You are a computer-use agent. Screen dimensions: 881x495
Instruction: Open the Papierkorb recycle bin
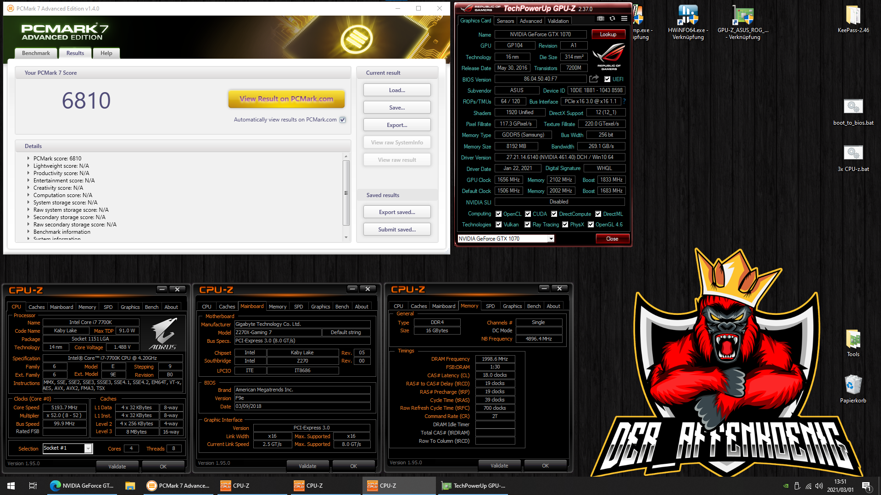(853, 389)
